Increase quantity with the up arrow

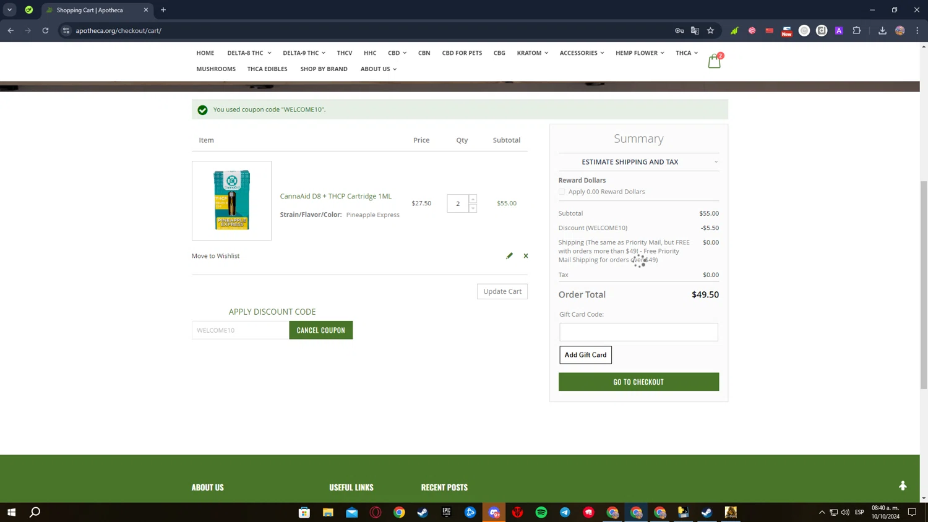click(x=473, y=199)
